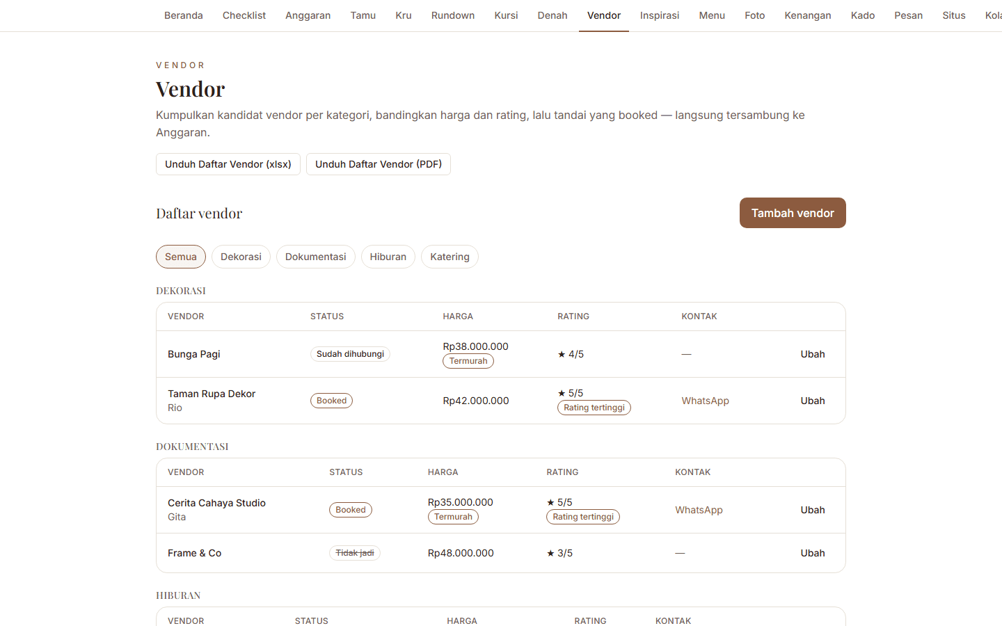The width and height of the screenshot is (1002, 626).
Task: Click the Bunga Pagi vendor name
Action: coord(194,354)
